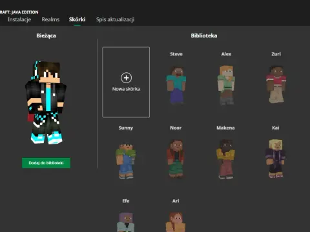The image size is (310, 232).
Task: Pick the Sunny skin thumbnail
Action: click(x=126, y=160)
